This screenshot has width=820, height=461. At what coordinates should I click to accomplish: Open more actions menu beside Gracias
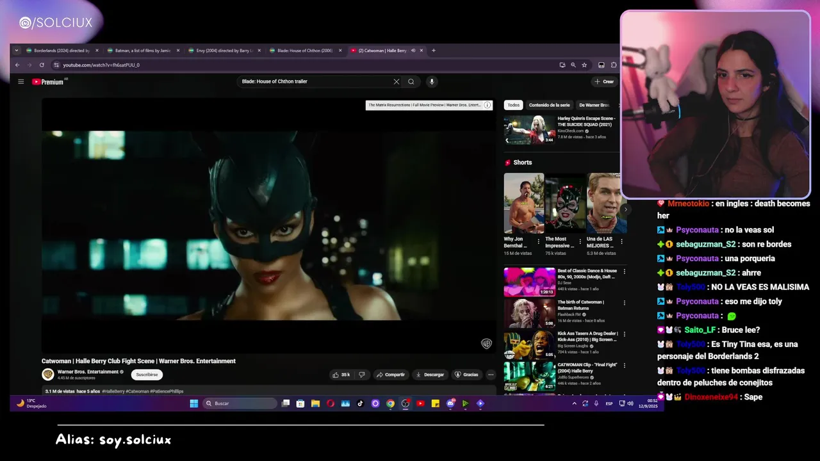point(491,375)
